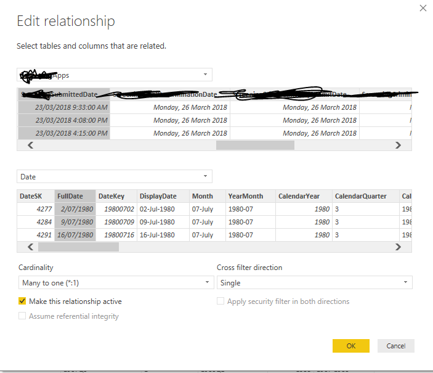Toggle Assume referential integrity checkbox
Viewport: 433px width, 373px height.
click(22, 316)
